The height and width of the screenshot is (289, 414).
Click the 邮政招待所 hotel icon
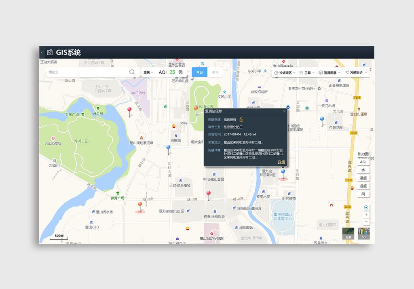click(259, 87)
